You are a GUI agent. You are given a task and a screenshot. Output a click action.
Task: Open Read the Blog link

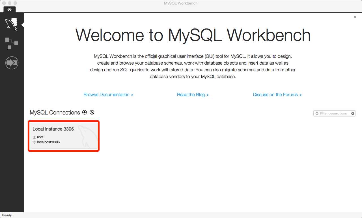click(x=193, y=94)
